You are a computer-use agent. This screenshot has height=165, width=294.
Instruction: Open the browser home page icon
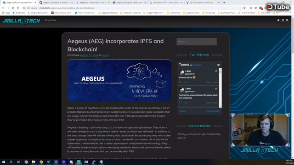[18, 8]
